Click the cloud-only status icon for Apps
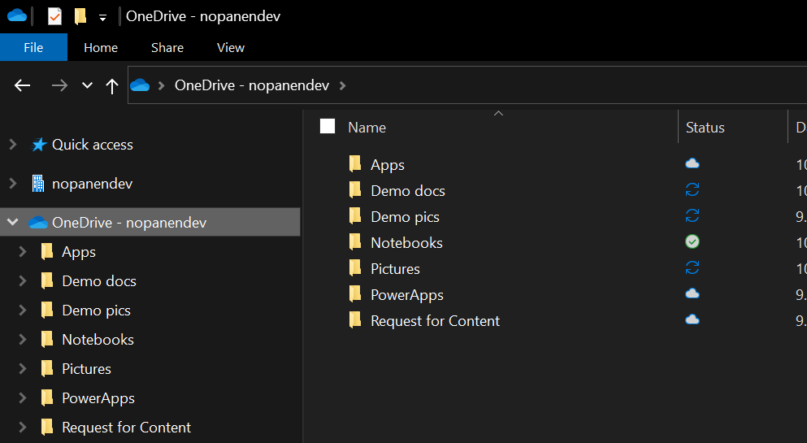The width and height of the screenshot is (807, 443). pyautogui.click(x=692, y=164)
